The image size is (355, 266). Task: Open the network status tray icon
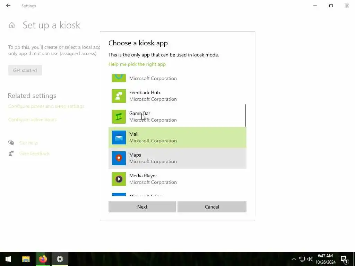pyautogui.click(x=302, y=259)
